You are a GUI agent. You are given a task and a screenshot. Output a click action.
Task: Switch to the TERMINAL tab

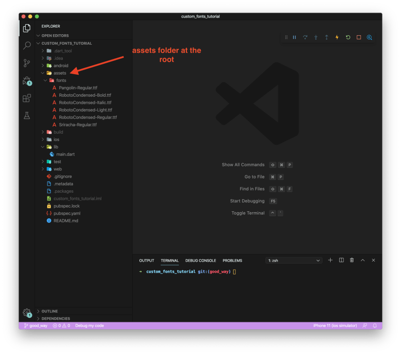pos(169,260)
